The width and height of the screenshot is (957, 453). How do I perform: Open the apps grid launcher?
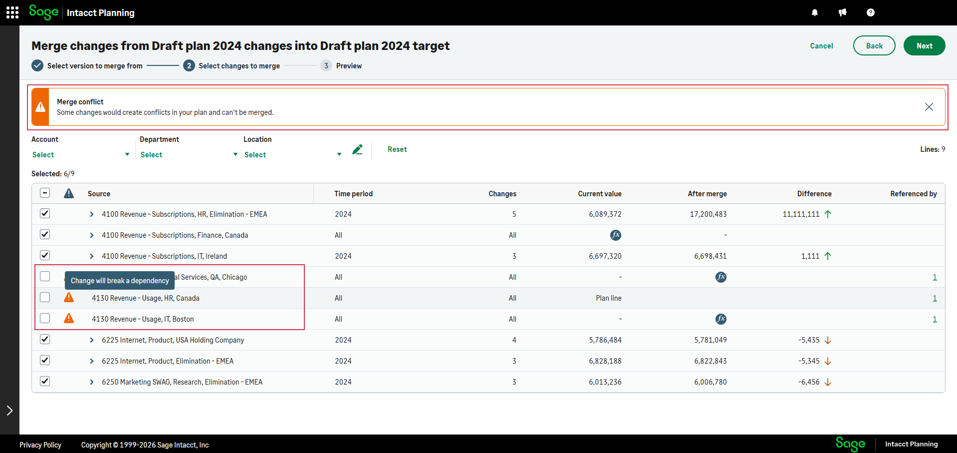pos(12,12)
